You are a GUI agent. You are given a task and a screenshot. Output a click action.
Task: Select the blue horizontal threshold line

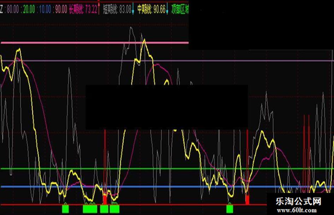pos(167,187)
